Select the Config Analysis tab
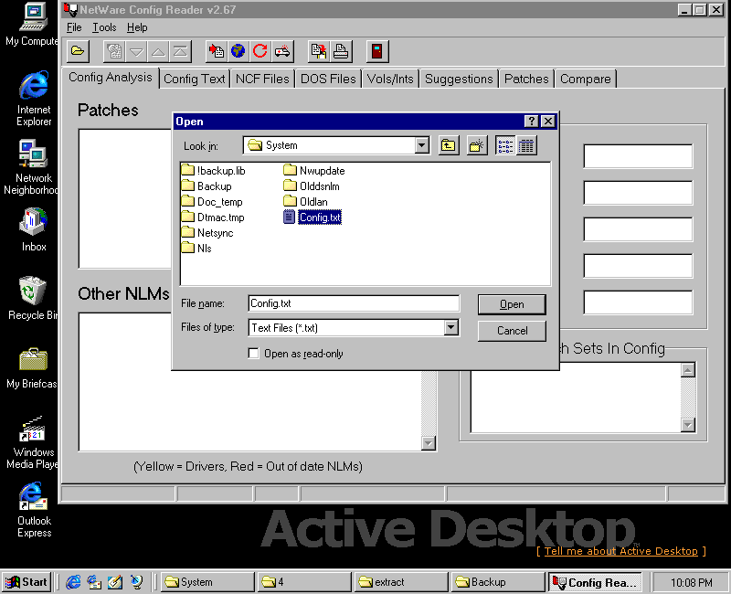The height and width of the screenshot is (594, 731). coord(110,78)
